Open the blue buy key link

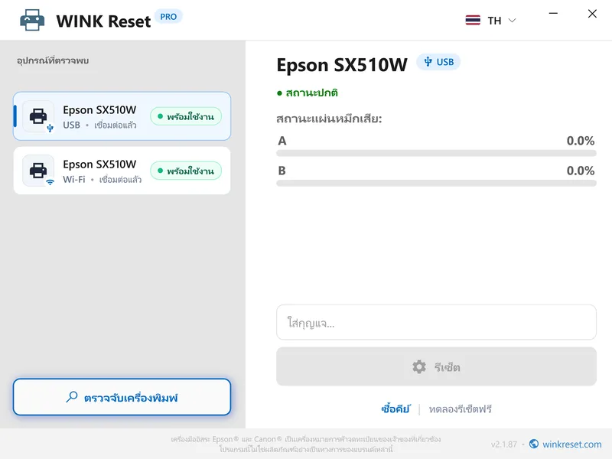click(x=396, y=409)
